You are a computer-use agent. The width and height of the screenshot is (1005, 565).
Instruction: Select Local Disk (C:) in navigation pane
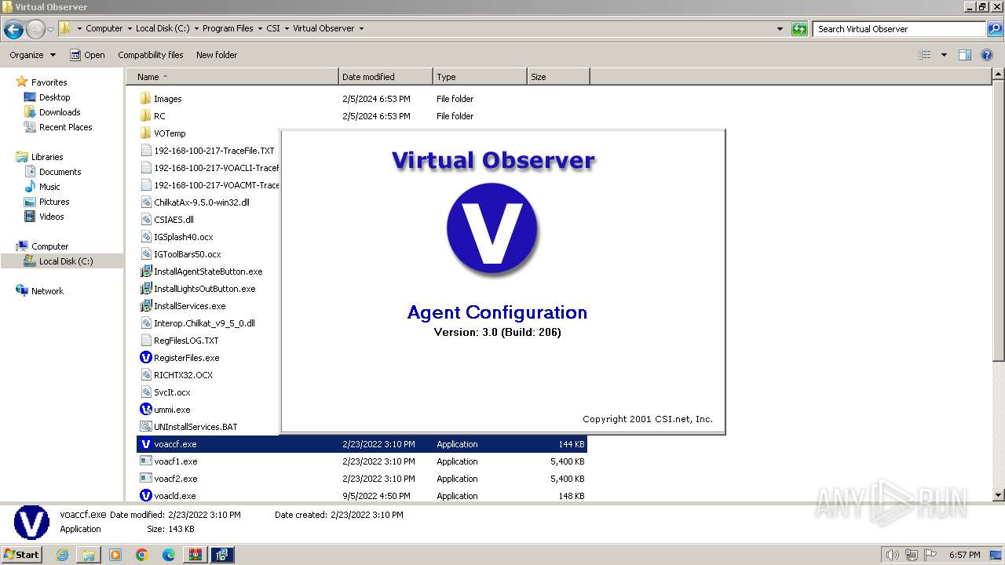[x=66, y=261]
